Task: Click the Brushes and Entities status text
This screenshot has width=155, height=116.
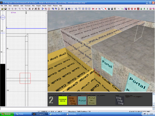Action: tap(79, 112)
